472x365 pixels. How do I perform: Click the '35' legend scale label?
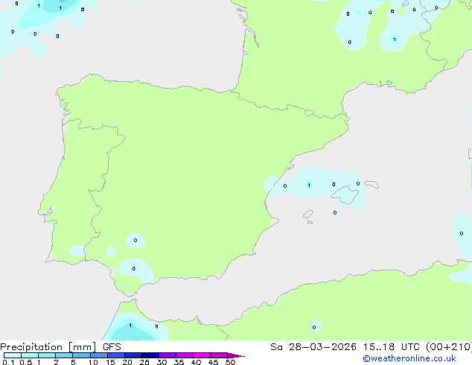click(x=179, y=362)
